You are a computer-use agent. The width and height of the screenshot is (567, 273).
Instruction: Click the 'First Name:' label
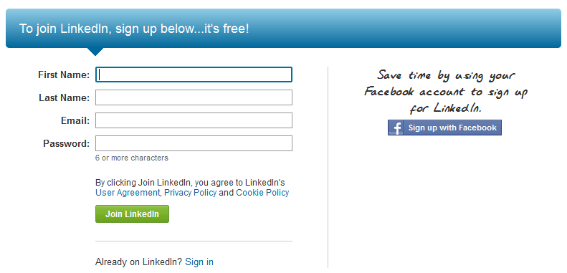coord(64,75)
